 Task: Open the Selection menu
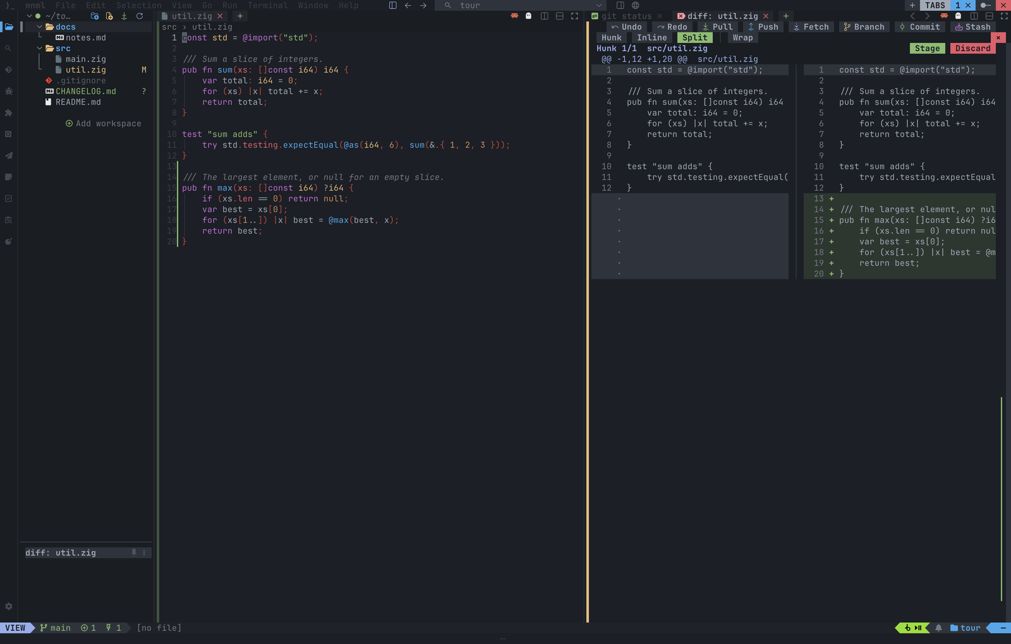click(x=139, y=5)
